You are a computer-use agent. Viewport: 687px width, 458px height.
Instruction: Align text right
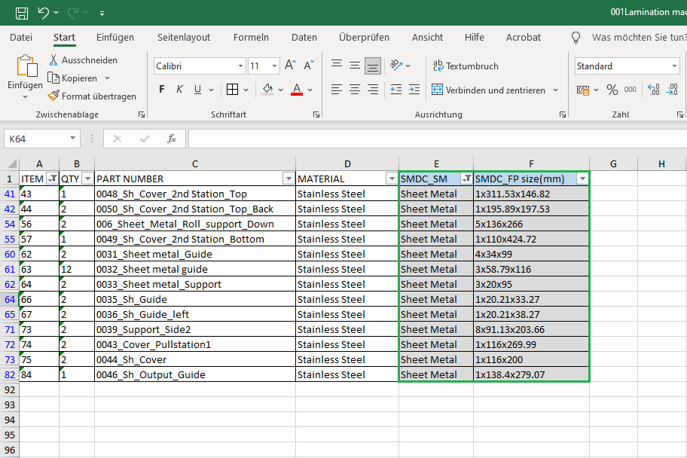[373, 90]
